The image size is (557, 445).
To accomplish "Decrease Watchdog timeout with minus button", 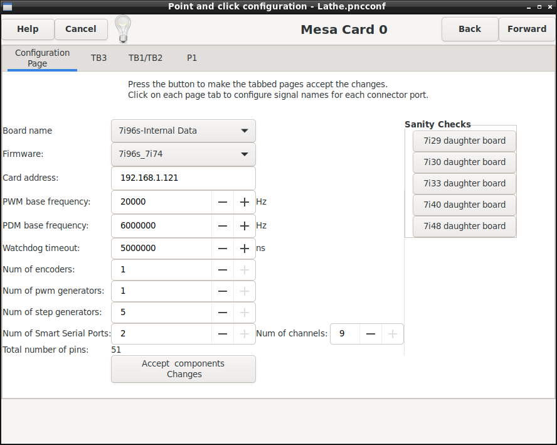I will click(223, 249).
